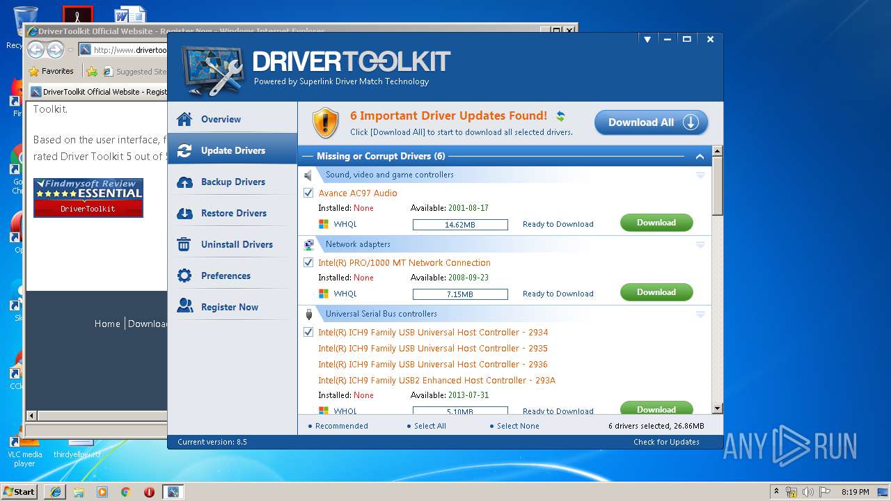The width and height of the screenshot is (891, 501).
Task: Click the Download All button
Action: 651,122
